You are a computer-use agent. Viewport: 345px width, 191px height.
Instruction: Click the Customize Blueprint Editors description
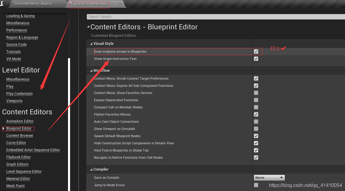pos(114,36)
